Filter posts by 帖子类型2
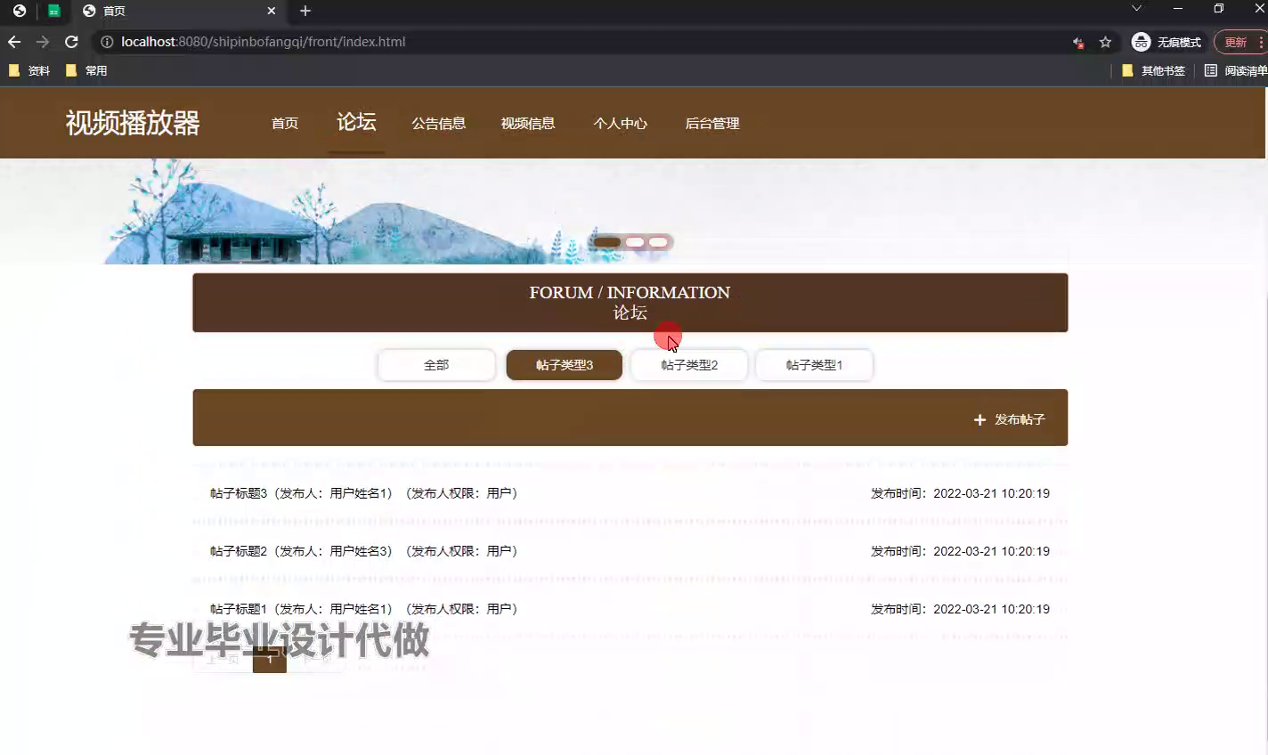The image size is (1268, 755). coord(689,365)
